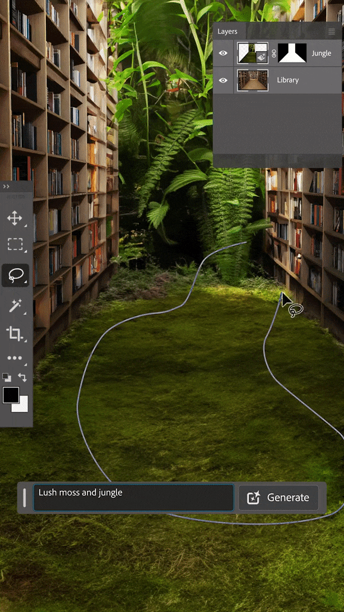Click the Library layer name
Viewport: 344px width, 612px height.
[x=288, y=80]
